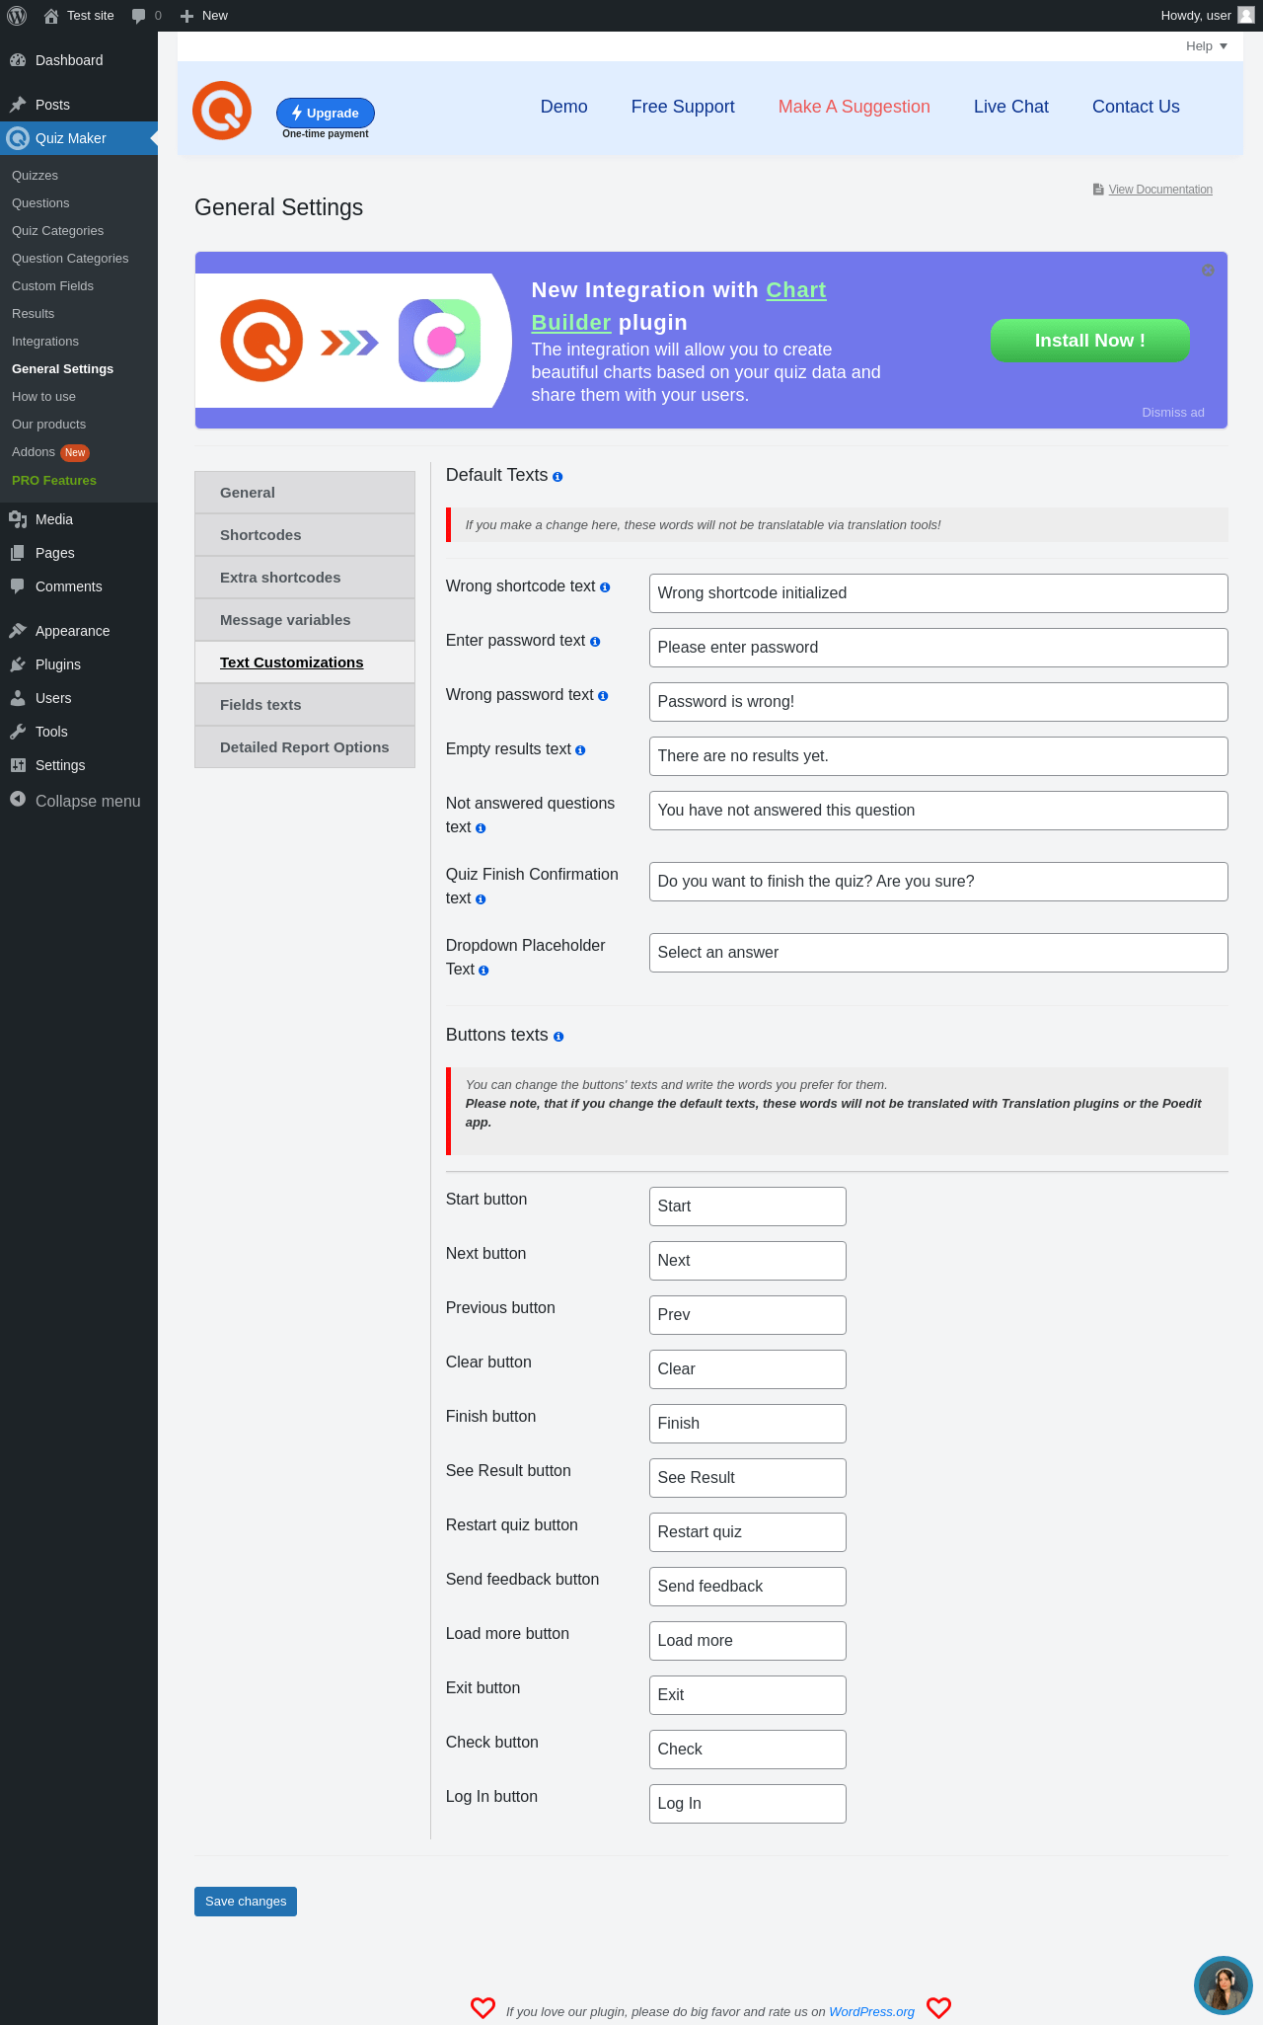The image size is (1263, 2025).
Task: Click info icon next to Enter password text
Action: [595, 642]
